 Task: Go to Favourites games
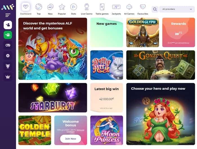coord(143,9)
